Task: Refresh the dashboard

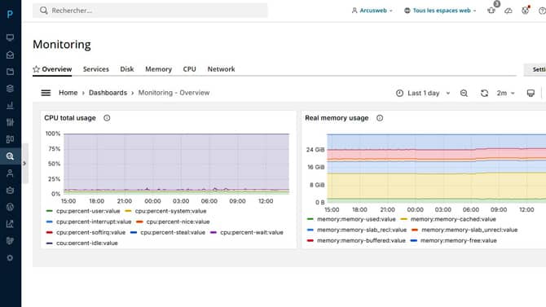Action: point(484,93)
